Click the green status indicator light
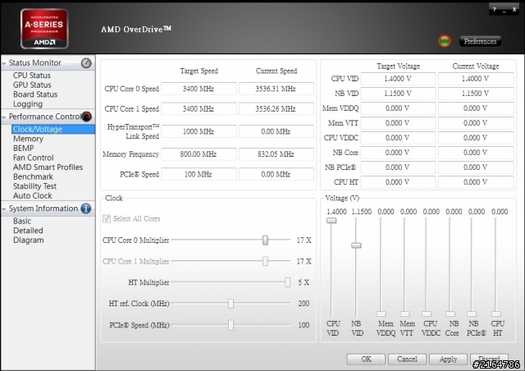 tap(445, 41)
